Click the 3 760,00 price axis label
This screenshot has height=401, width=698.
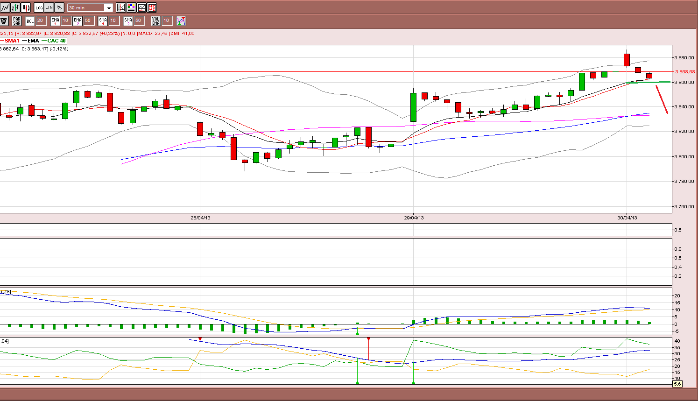tap(684, 206)
